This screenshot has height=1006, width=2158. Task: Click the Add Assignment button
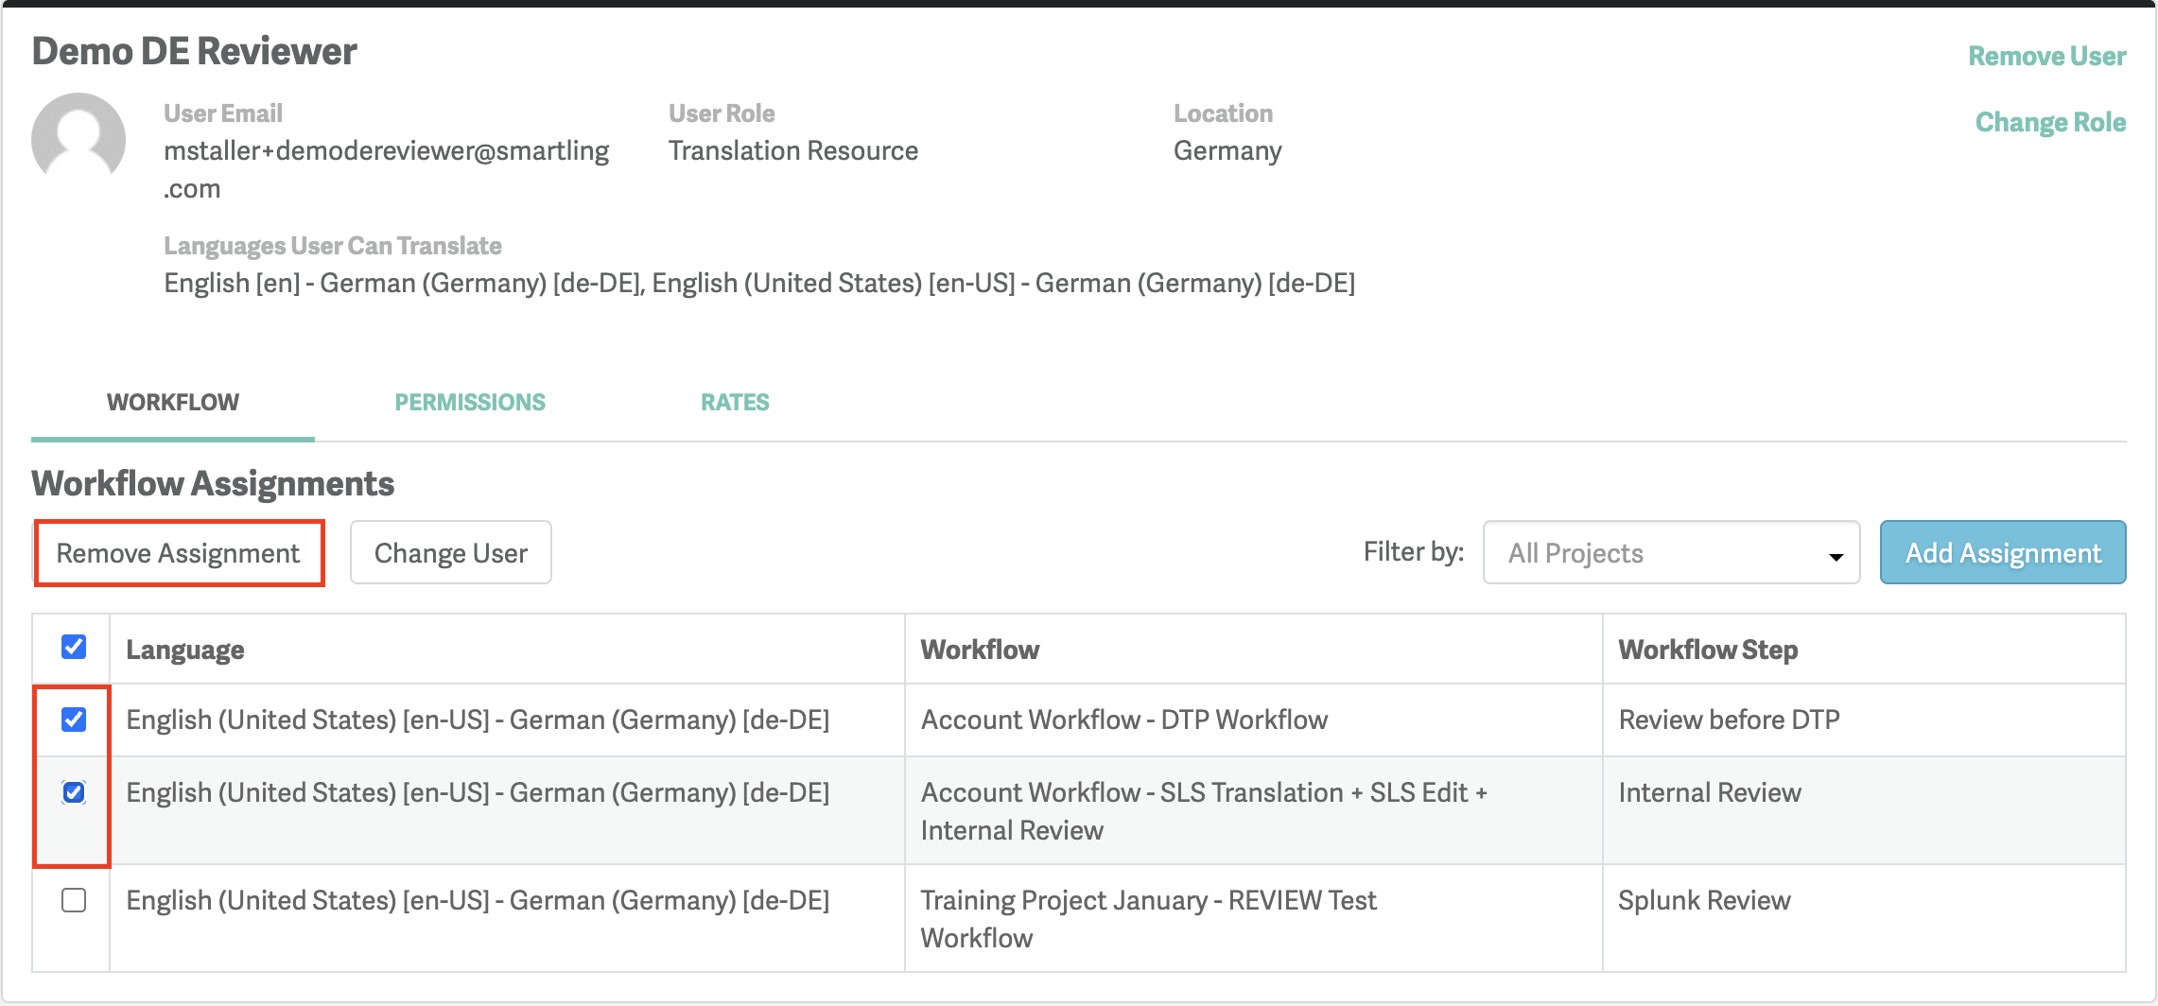[2002, 553]
